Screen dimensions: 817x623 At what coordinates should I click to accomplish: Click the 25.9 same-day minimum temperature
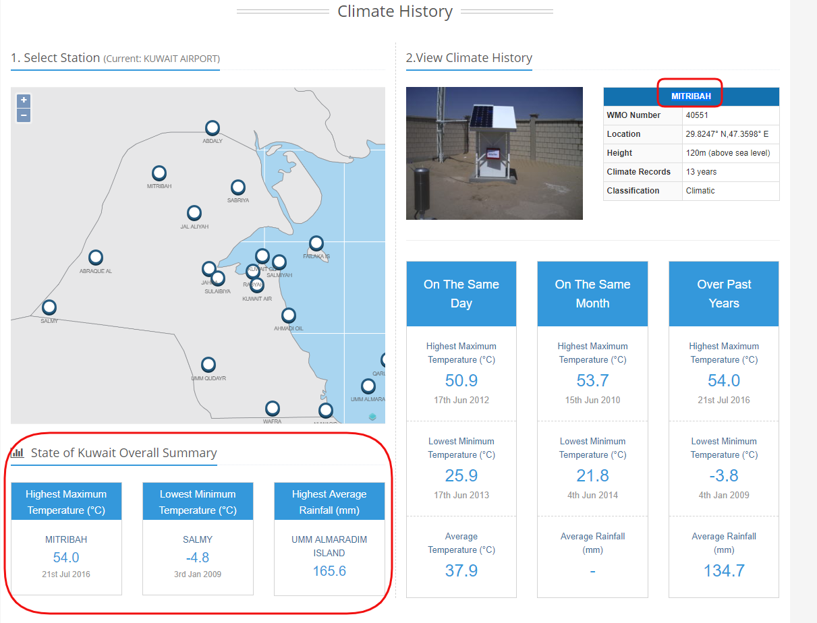(461, 475)
